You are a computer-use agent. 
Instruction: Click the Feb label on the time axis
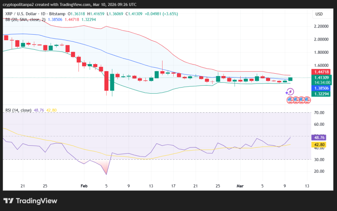[84, 186]
